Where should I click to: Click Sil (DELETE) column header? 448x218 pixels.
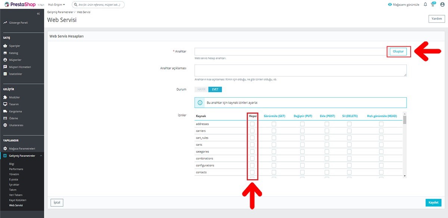pyautogui.click(x=350, y=116)
